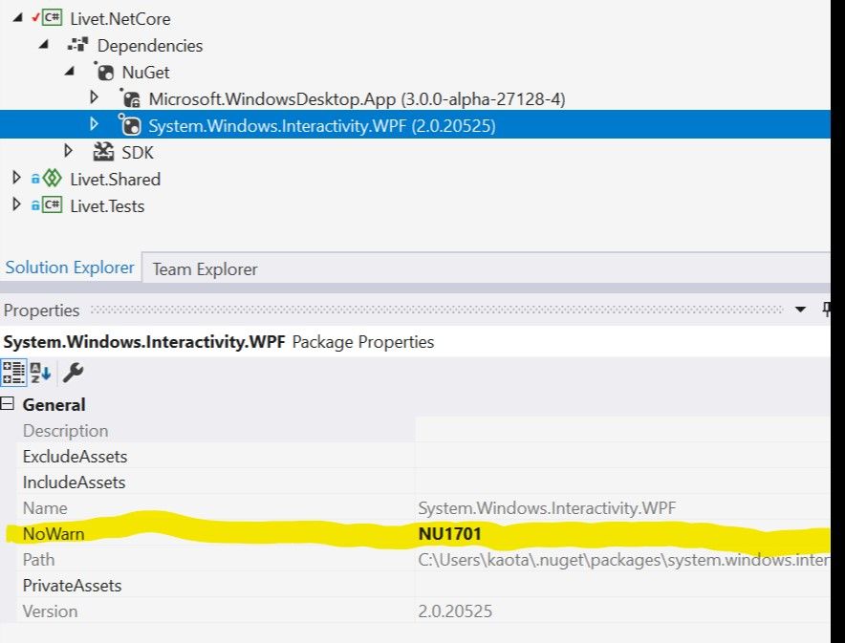Image resolution: width=845 pixels, height=643 pixels.
Task: Click the Livet.Tests C# project icon
Action: tap(53, 205)
